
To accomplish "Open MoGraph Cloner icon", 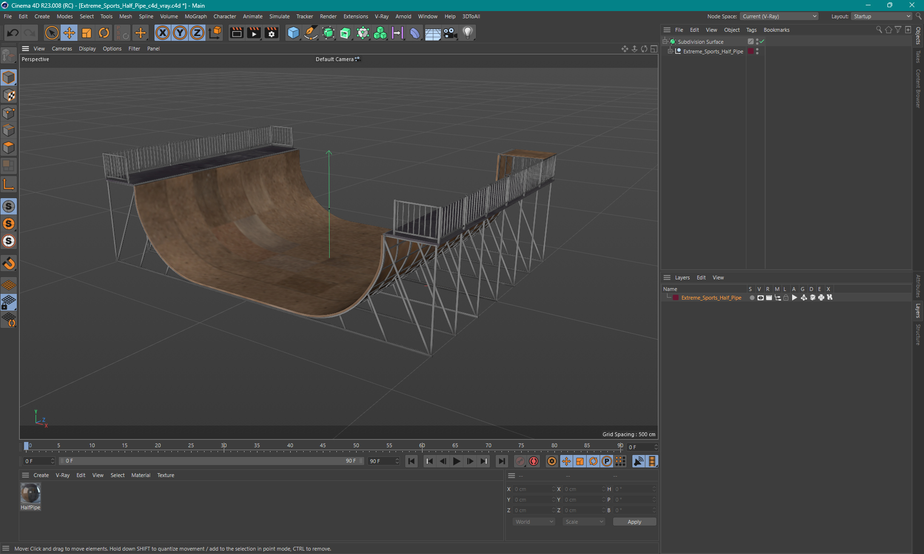I will coord(380,33).
